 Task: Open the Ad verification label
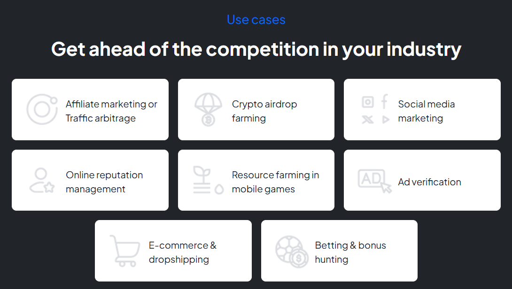click(429, 182)
